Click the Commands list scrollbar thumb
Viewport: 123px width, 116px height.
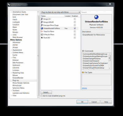(x=109, y=58)
